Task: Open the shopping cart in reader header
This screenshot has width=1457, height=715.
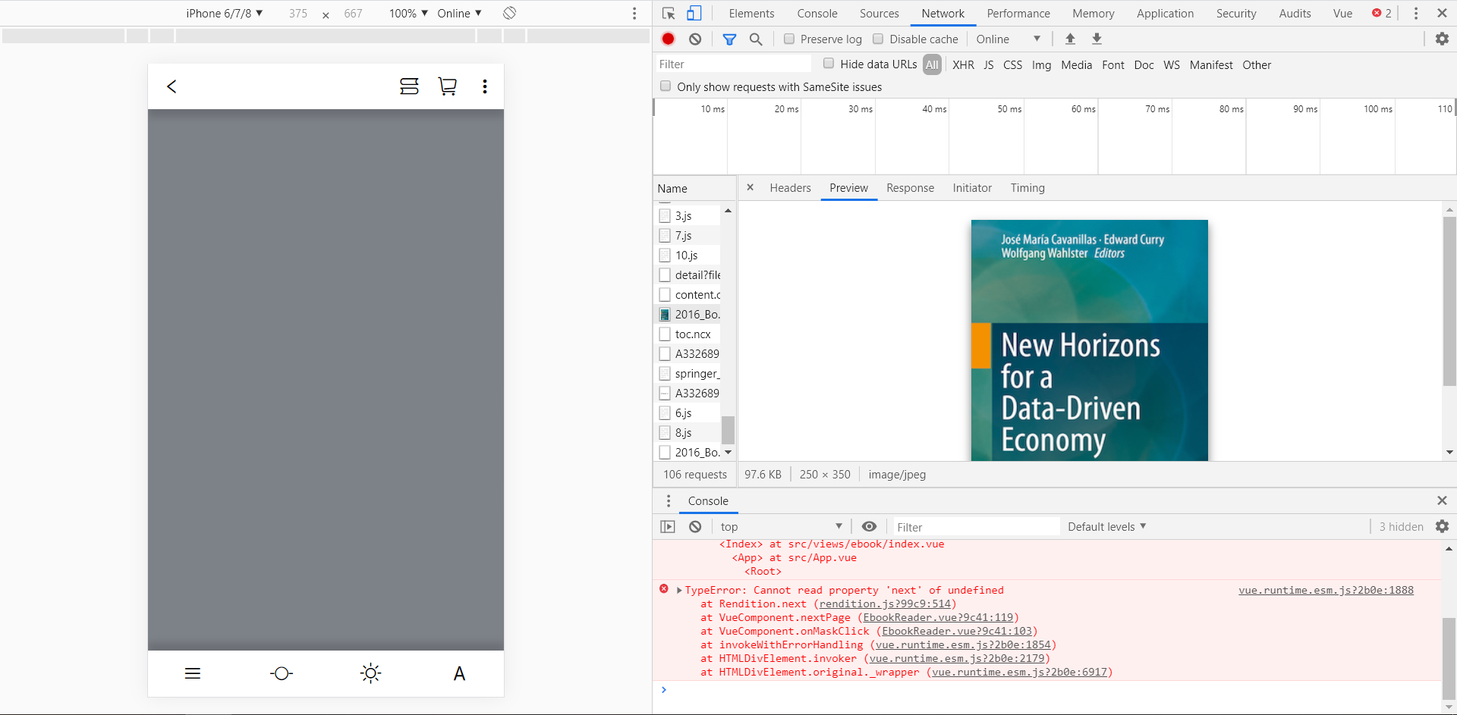Action: pyautogui.click(x=447, y=86)
